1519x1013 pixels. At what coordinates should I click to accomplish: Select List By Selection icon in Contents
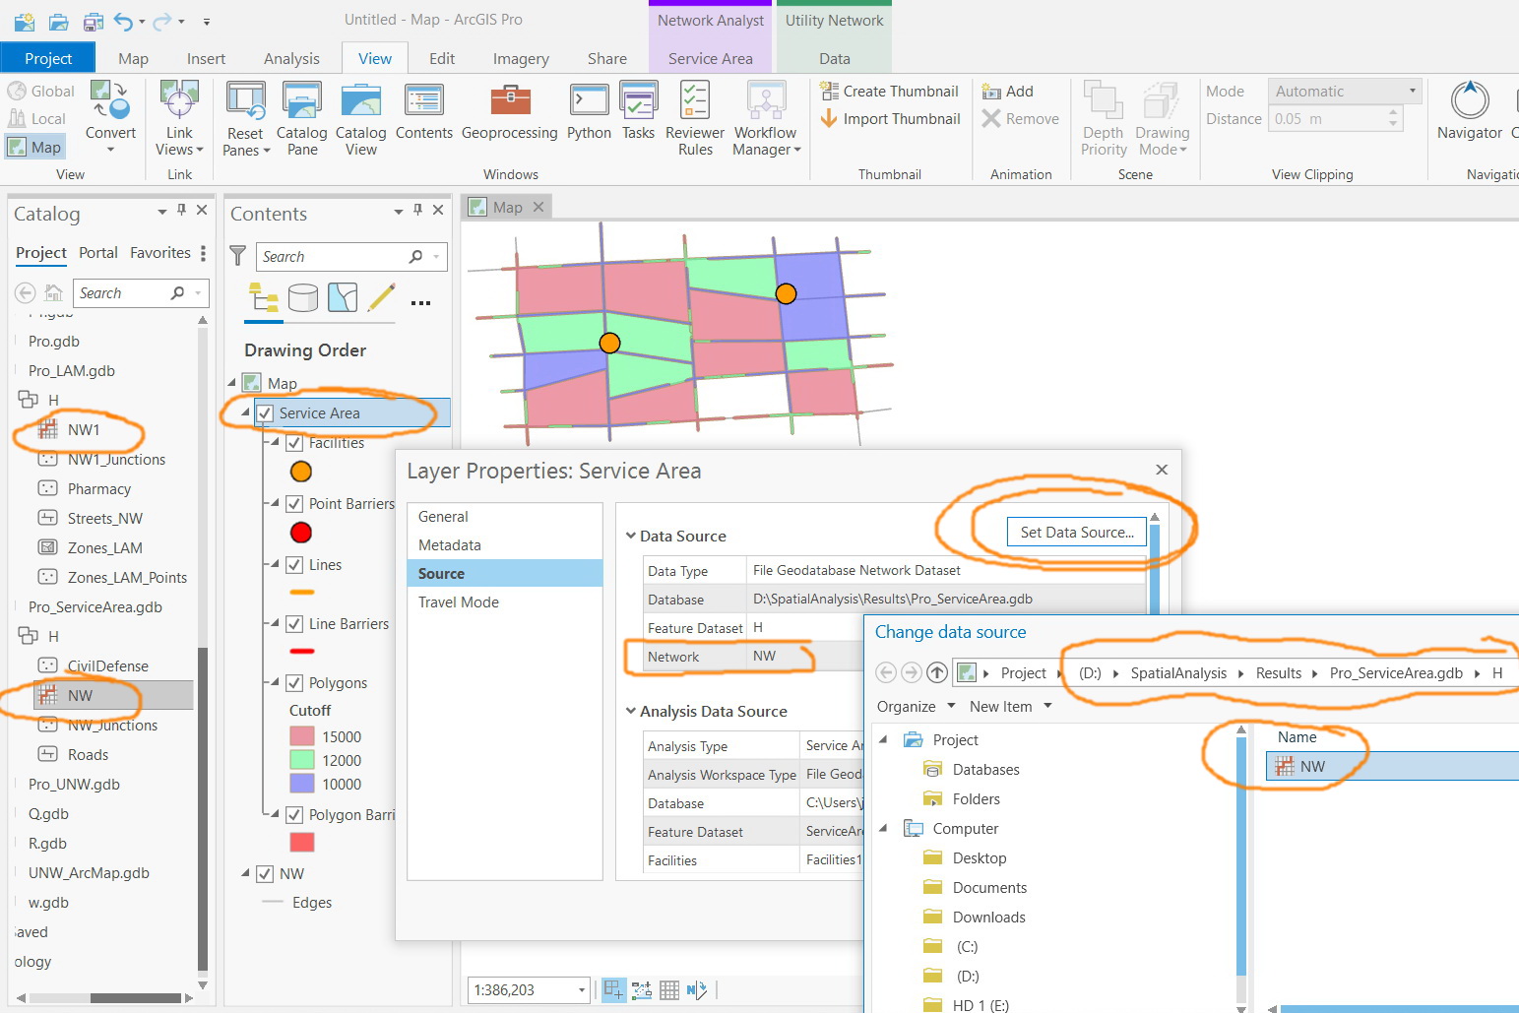point(343,297)
